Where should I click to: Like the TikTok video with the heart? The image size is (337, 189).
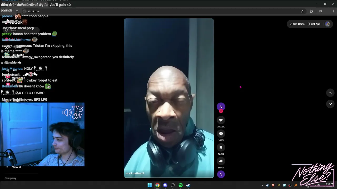click(221, 120)
